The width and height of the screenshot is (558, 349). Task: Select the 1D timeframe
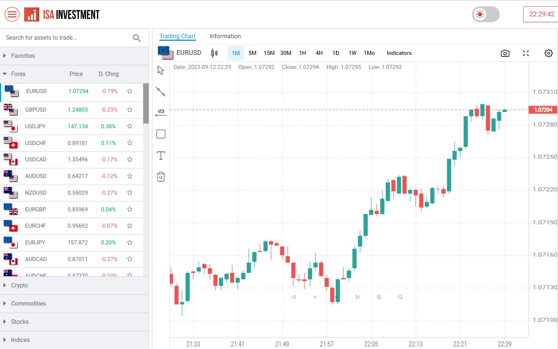click(336, 53)
